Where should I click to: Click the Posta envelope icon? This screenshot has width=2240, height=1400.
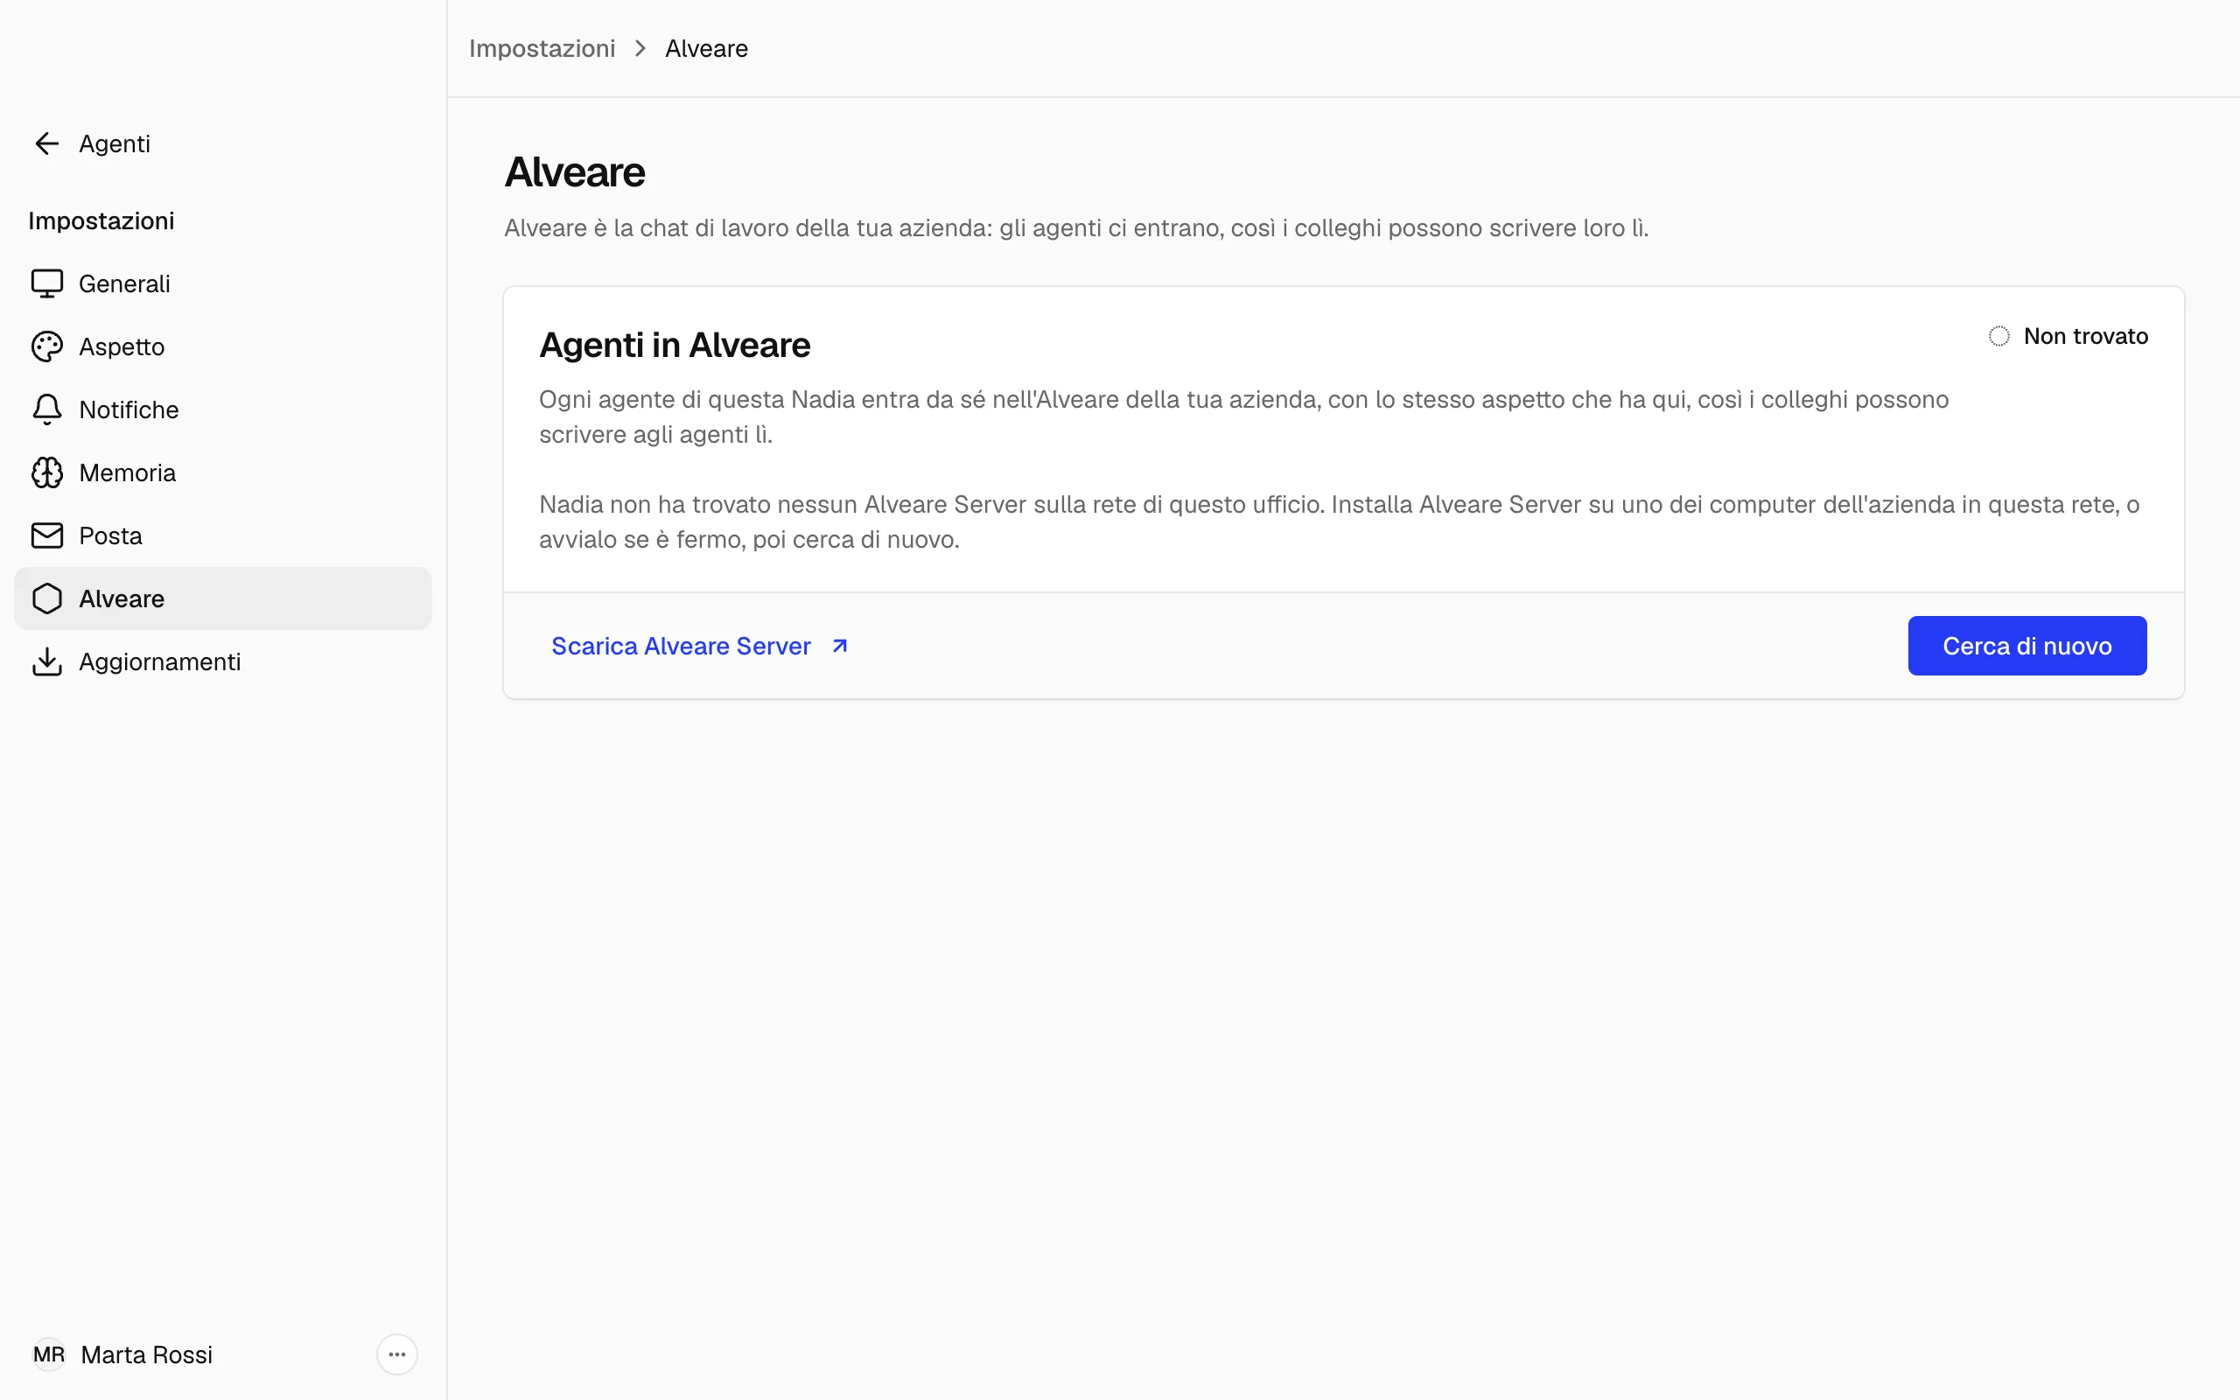47,535
